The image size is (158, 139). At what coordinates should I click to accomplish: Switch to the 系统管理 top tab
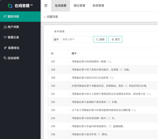[x=98, y=6]
